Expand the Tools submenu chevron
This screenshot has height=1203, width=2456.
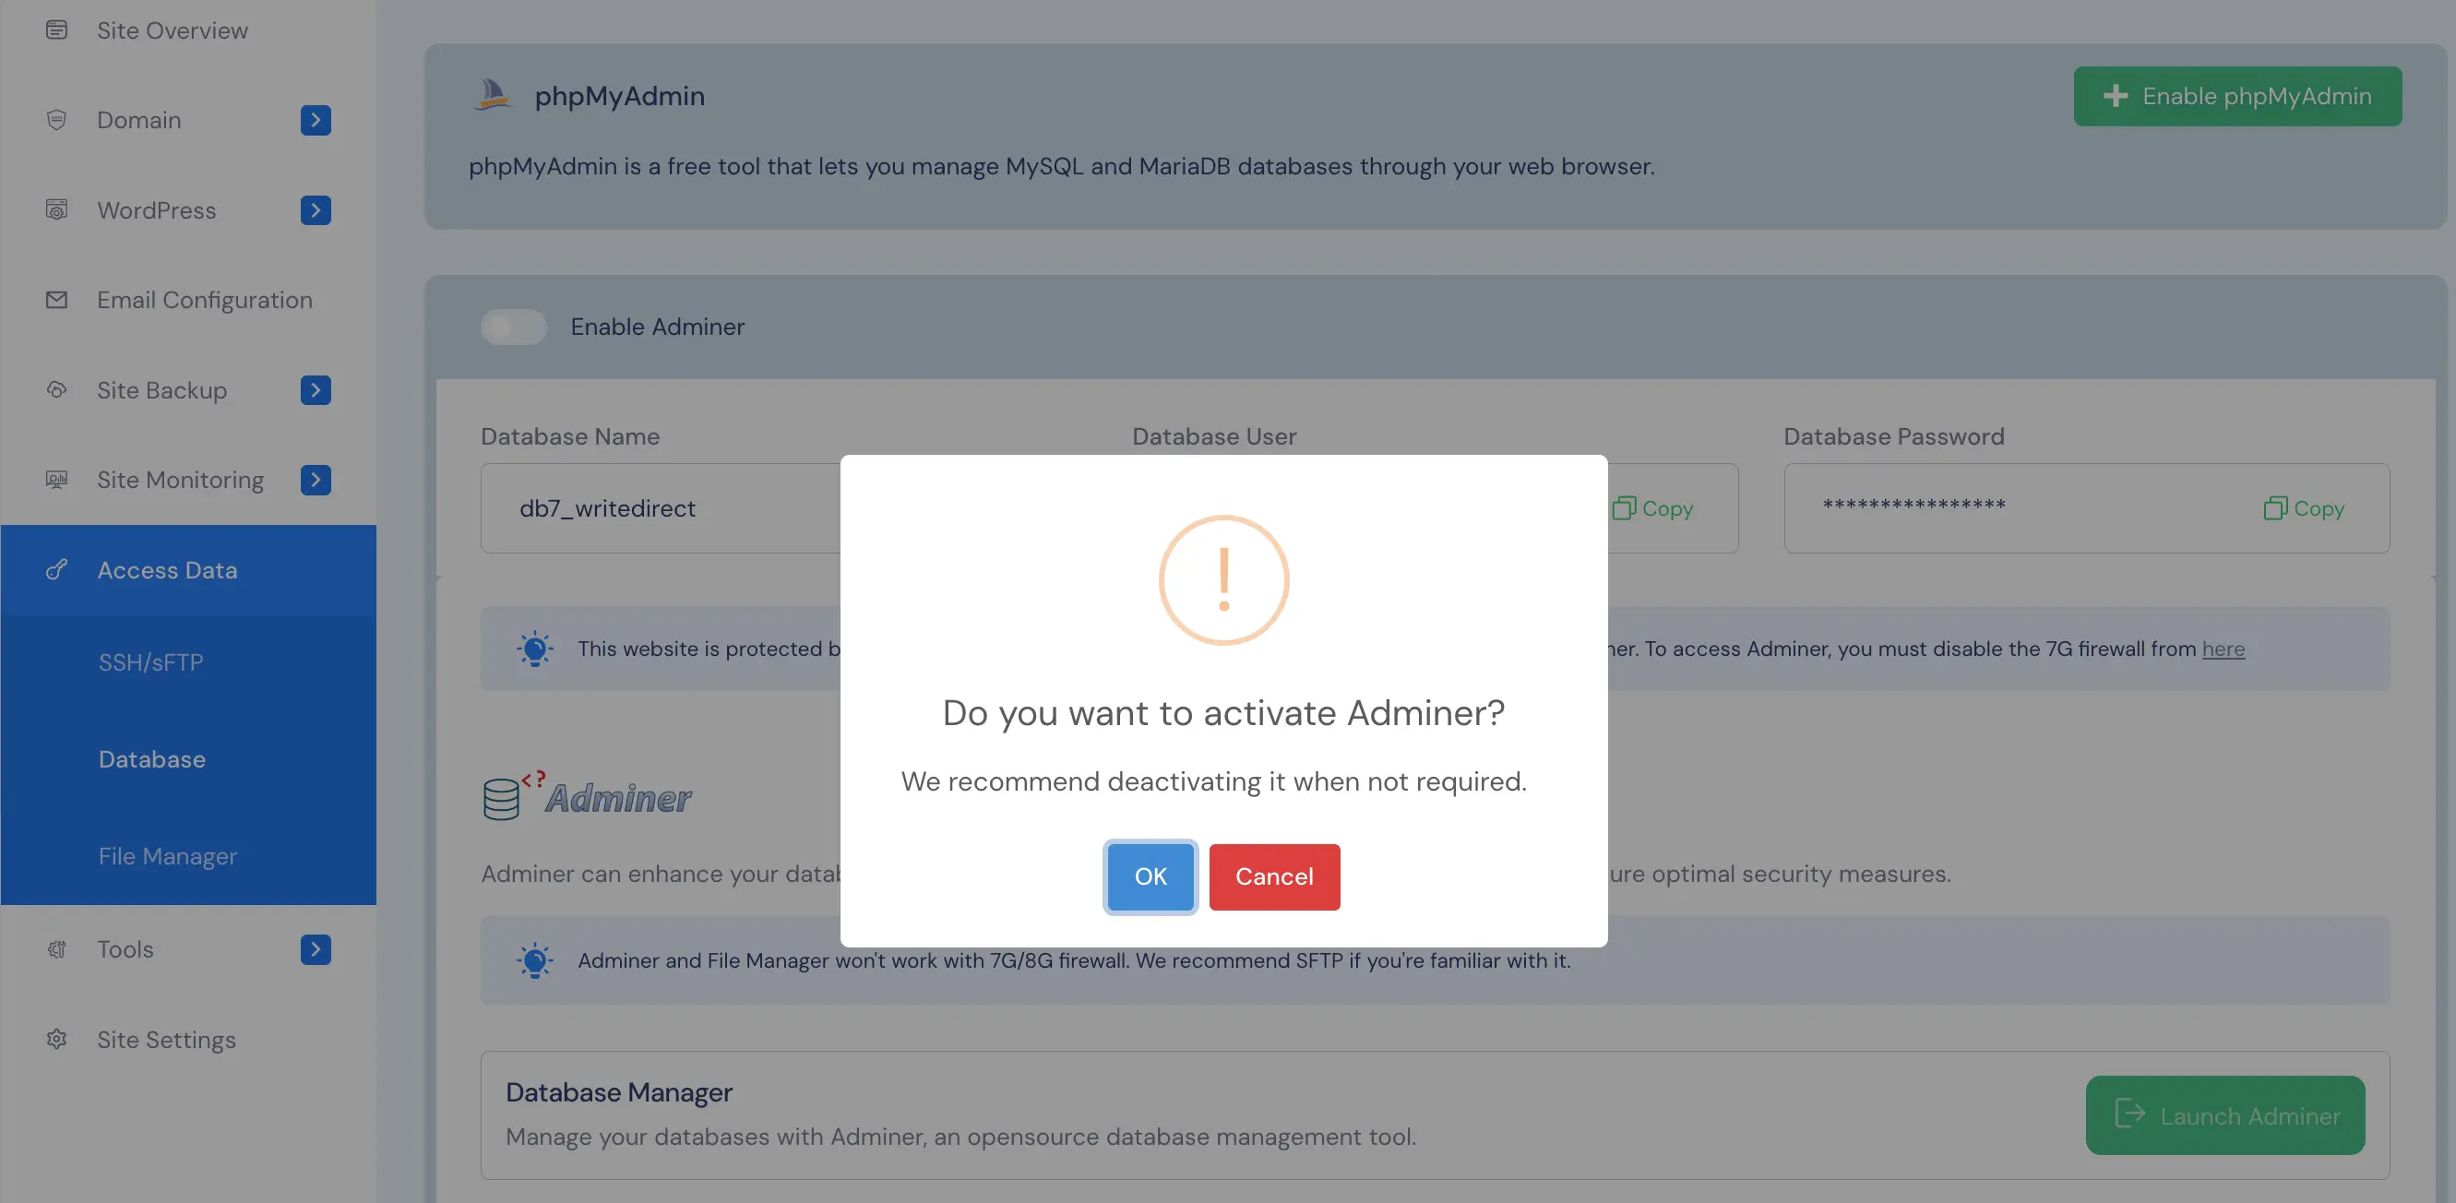(315, 948)
